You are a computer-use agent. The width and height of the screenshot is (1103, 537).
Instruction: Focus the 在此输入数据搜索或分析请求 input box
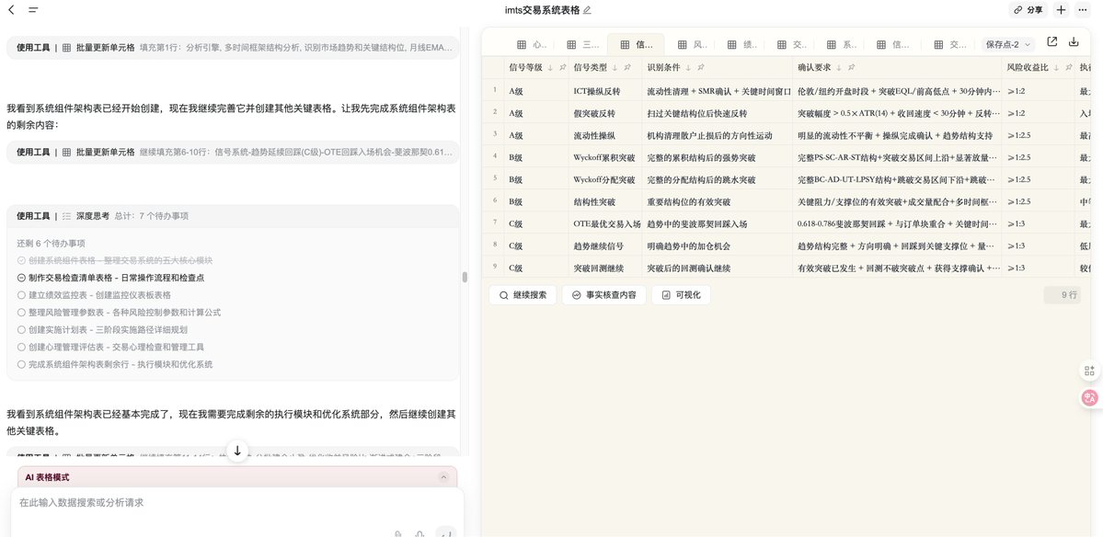(237, 503)
